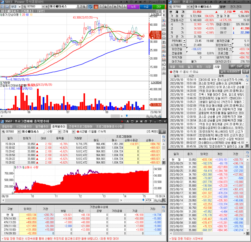
Task: Click the Dart button
Action: (x=239, y=66)
